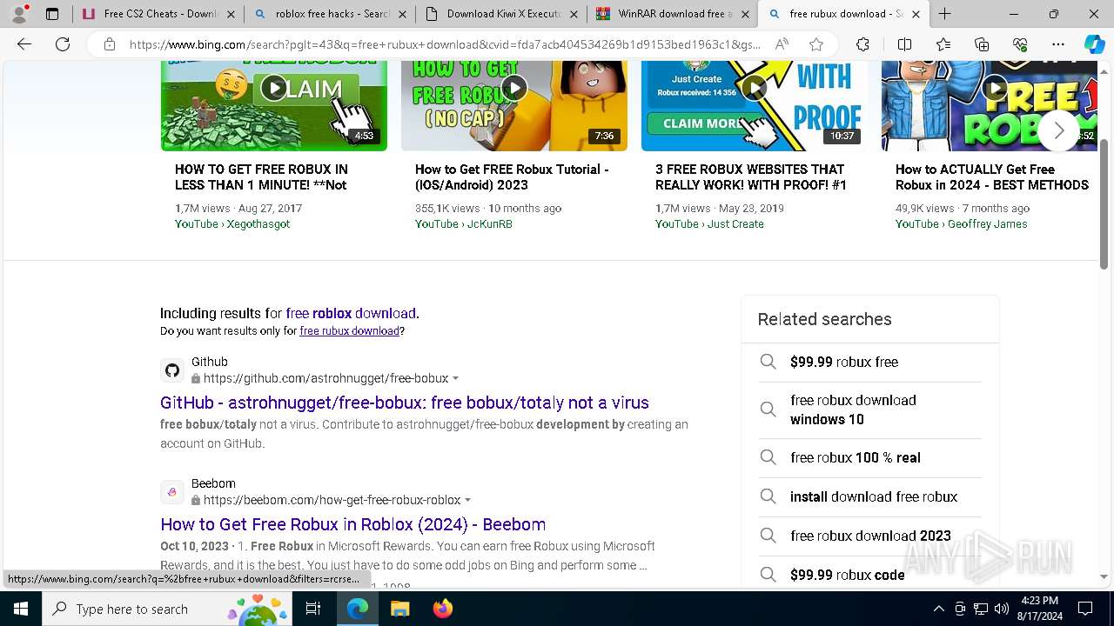Open 'How to ACTUALLY Get Free Robux in 2024' title
The width and height of the screenshot is (1114, 626).
point(992,177)
